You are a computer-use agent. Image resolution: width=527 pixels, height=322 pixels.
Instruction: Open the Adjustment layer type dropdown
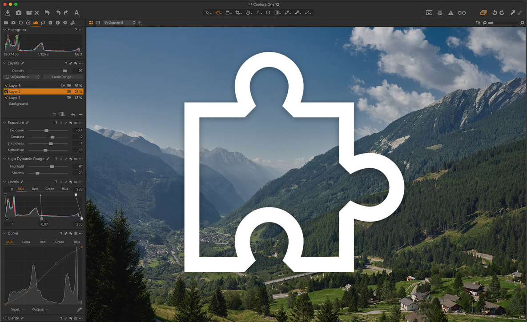(22, 77)
